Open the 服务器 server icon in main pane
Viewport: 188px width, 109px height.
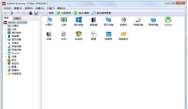94,21
